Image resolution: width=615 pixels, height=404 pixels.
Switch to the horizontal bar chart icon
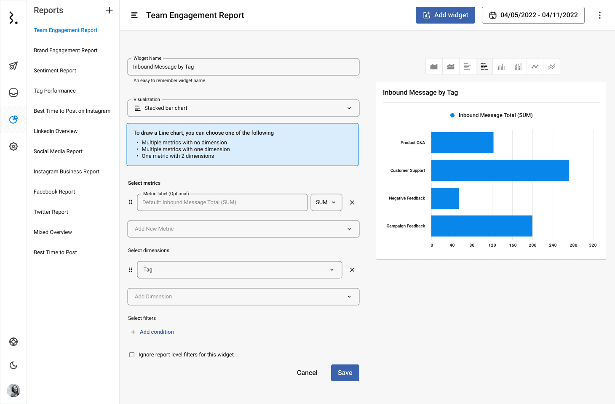click(x=468, y=66)
